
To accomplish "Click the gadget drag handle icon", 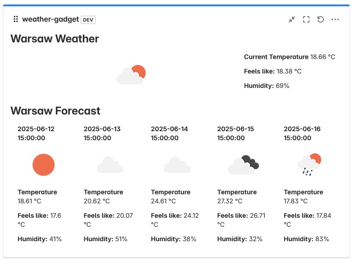I will (16, 19).
